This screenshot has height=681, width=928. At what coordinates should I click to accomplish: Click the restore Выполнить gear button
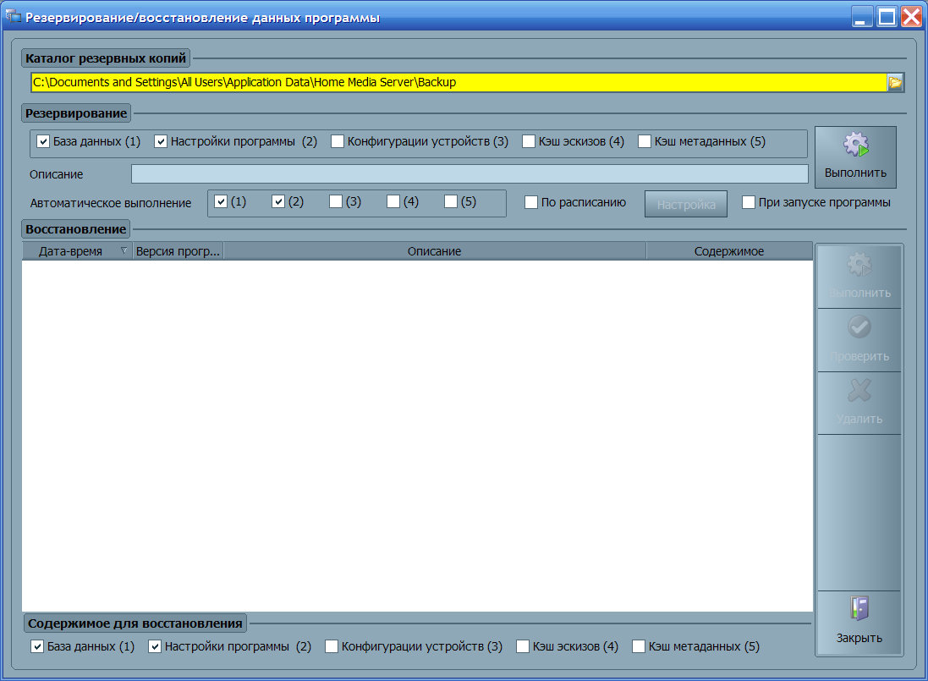(859, 277)
